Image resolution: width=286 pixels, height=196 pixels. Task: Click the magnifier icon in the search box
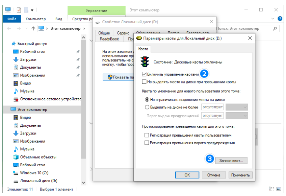click(275, 28)
